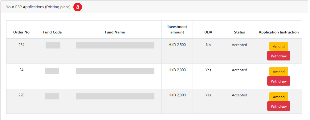The image size is (310, 120).
Task: Click the redacted fund name for order 24
Action: click(x=115, y=71)
